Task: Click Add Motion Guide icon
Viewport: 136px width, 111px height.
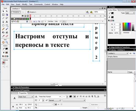Action: point(15,21)
